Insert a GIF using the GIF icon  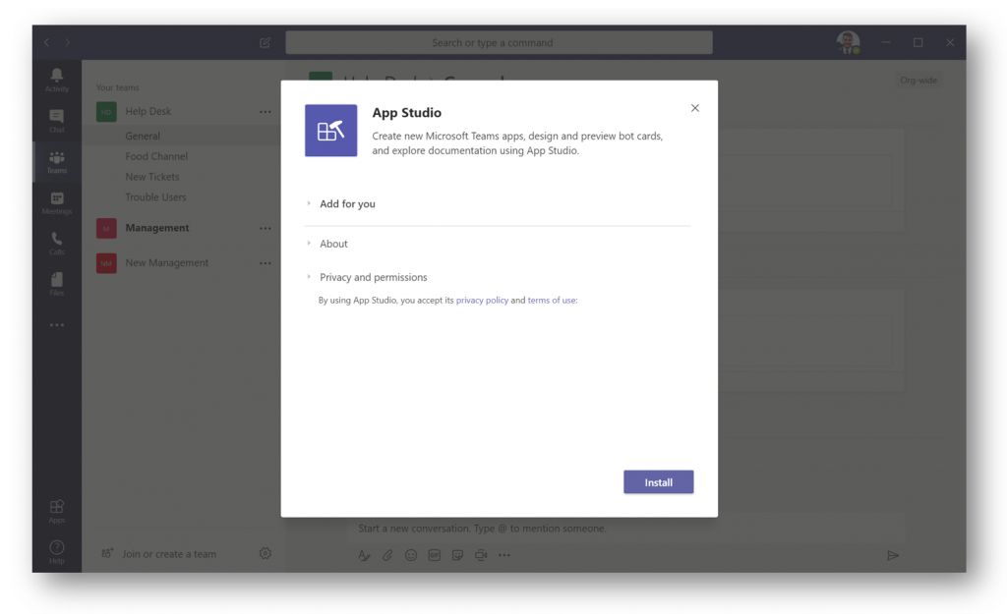[434, 556]
